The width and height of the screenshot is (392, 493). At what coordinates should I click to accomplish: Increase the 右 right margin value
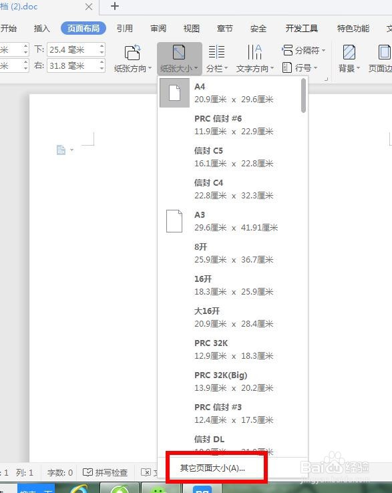click(102, 63)
